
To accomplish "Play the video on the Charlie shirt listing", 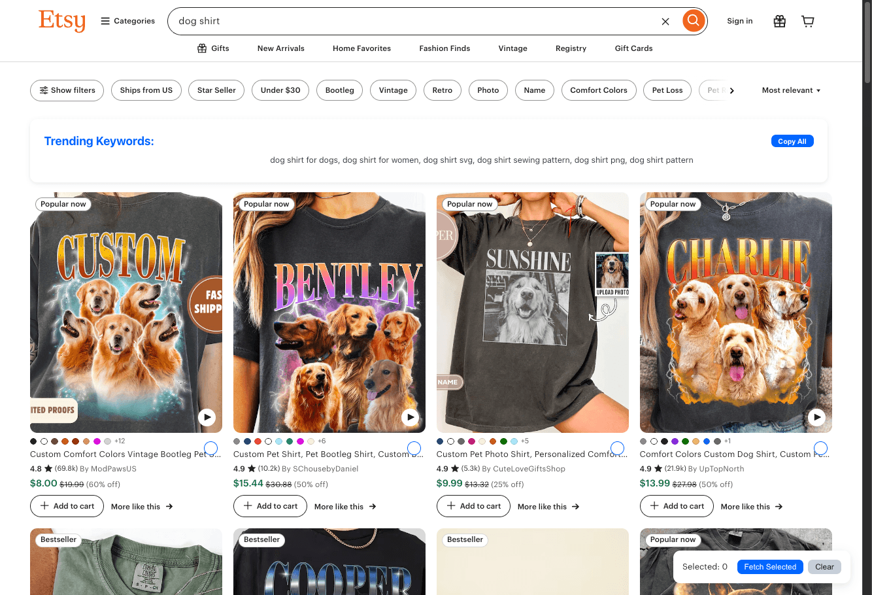I will pyautogui.click(x=816, y=416).
